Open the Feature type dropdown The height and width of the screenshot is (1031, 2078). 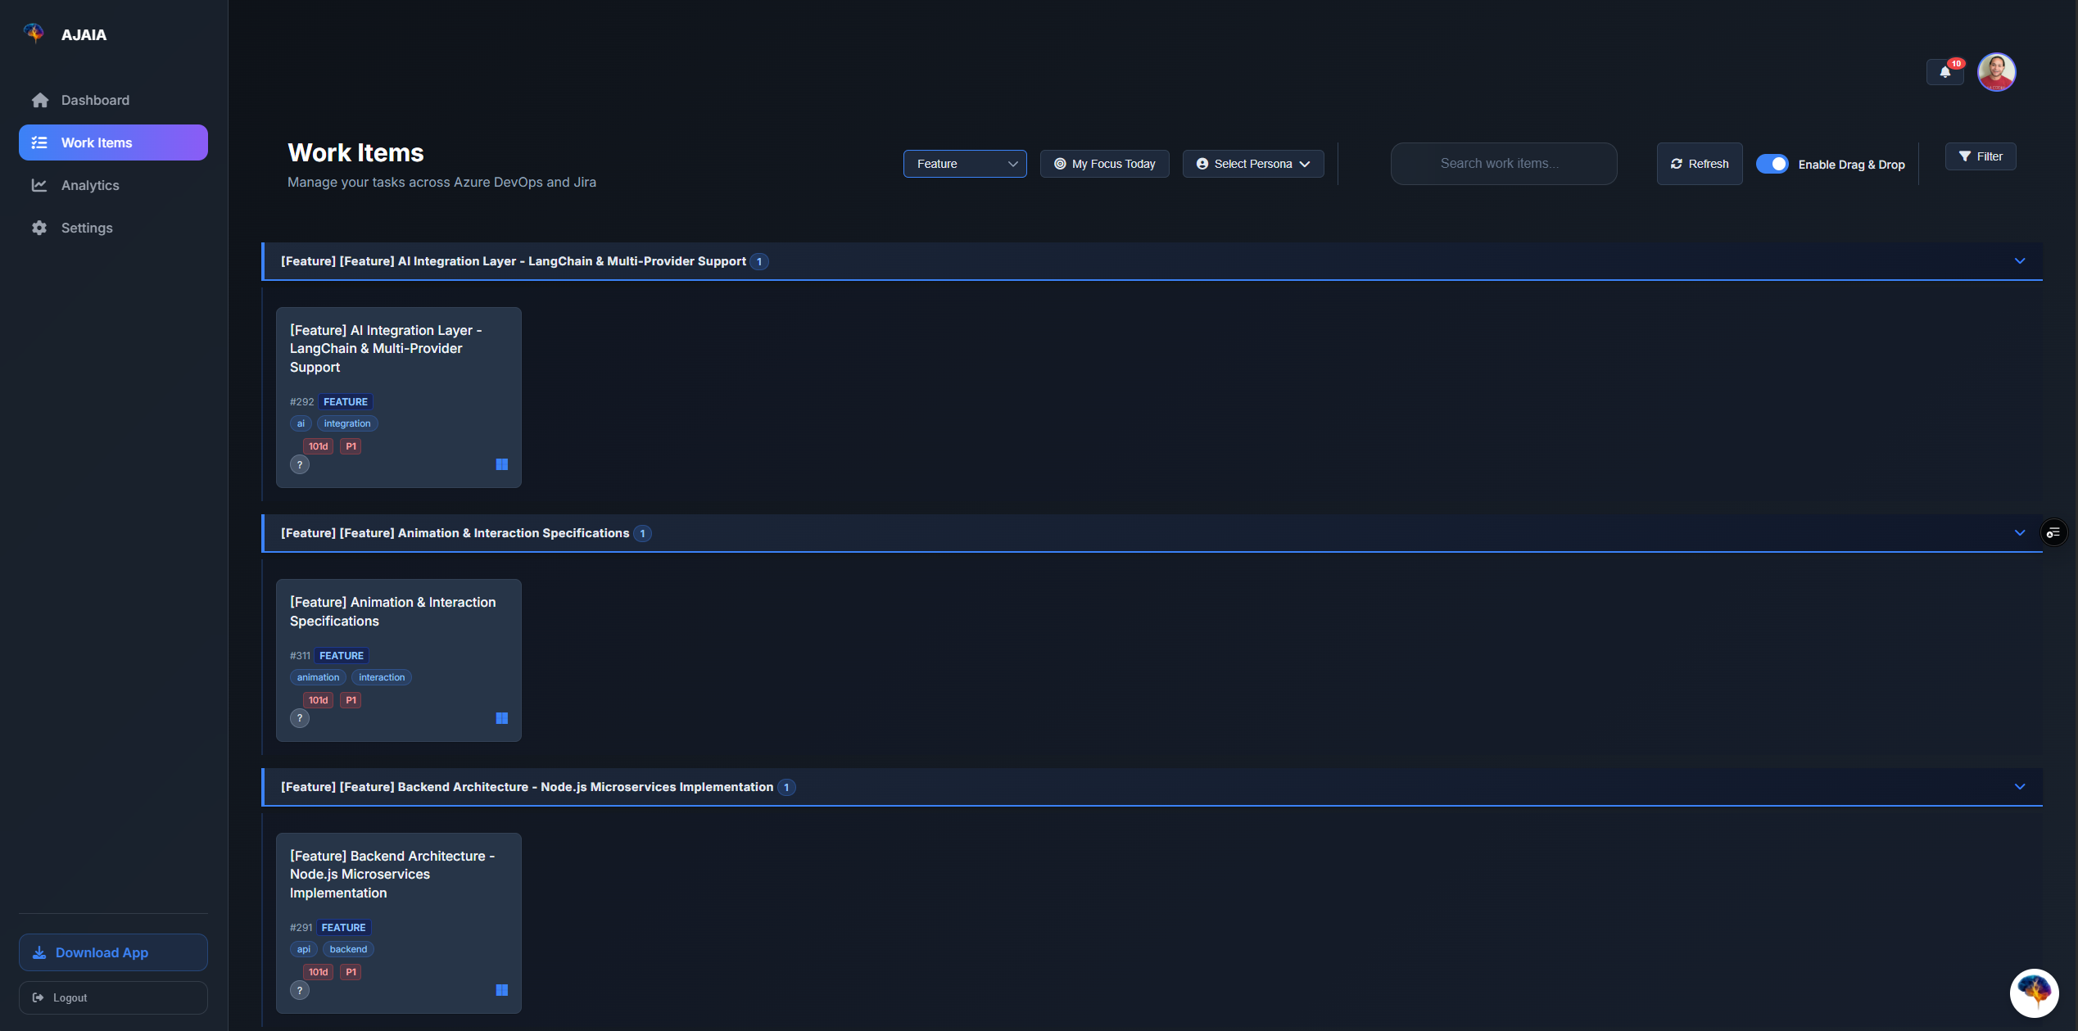pos(964,164)
